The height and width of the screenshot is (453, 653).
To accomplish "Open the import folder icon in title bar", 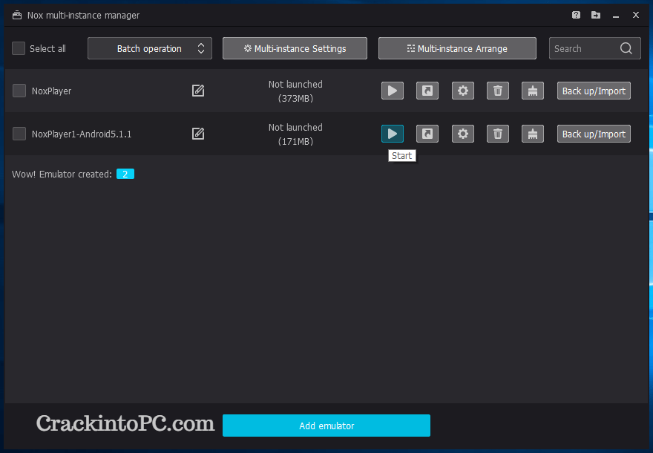I will (596, 15).
